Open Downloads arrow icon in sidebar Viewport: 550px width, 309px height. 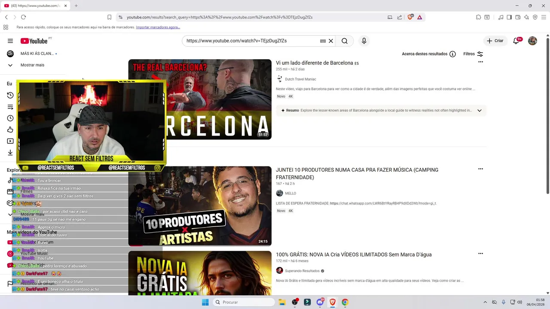click(x=10, y=152)
